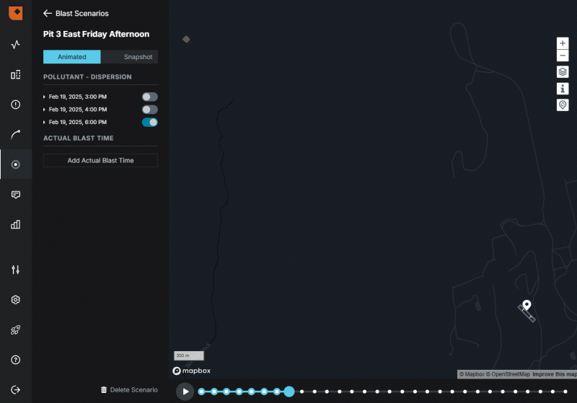This screenshot has width=577, height=403.
Task: Expand the Feb 19, 2025, 4:00 PM entry
Action: pyautogui.click(x=45, y=110)
